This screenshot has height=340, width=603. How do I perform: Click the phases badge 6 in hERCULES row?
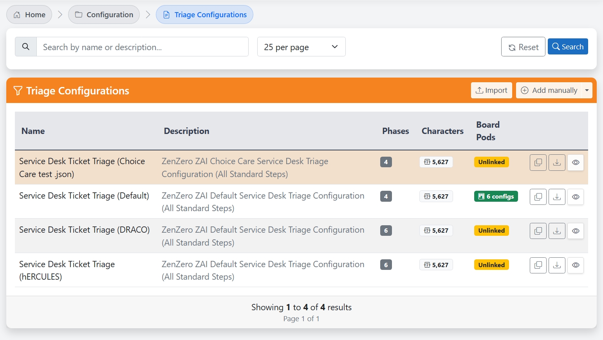pyautogui.click(x=386, y=265)
